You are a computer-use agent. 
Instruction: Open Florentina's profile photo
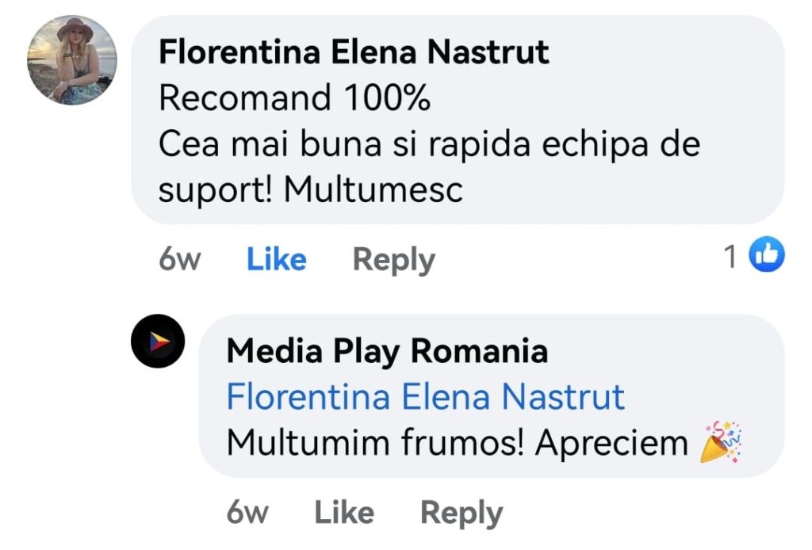click(x=72, y=60)
